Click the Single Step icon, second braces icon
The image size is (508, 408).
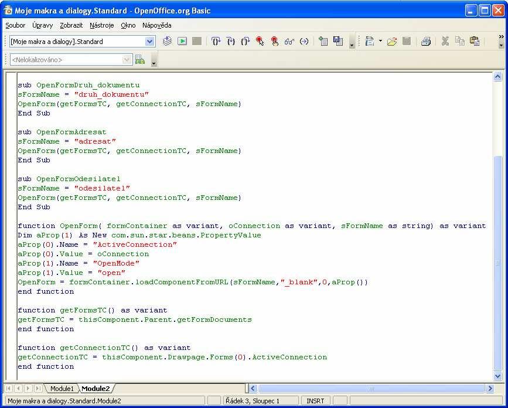pyautogui.click(x=231, y=41)
